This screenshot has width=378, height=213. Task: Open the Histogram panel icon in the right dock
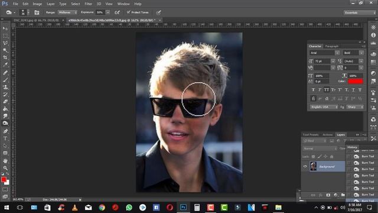coord(373,43)
